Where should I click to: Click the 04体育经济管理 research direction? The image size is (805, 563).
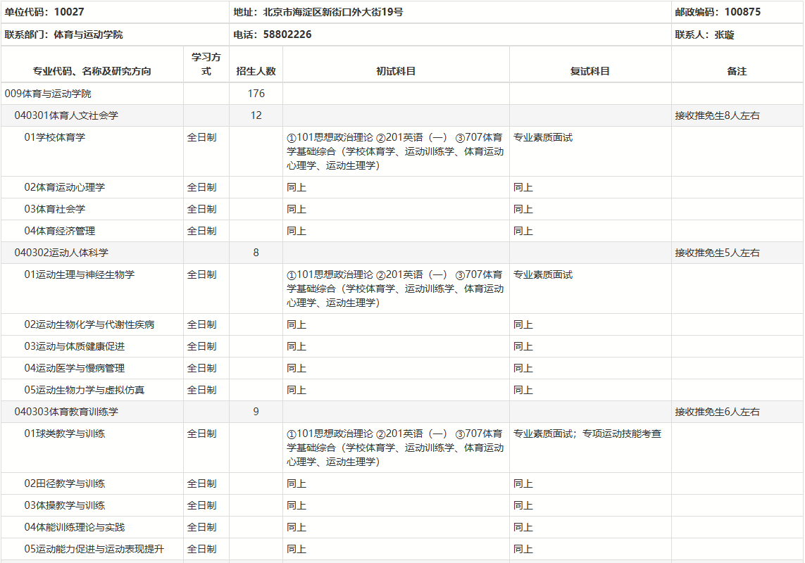point(59,231)
